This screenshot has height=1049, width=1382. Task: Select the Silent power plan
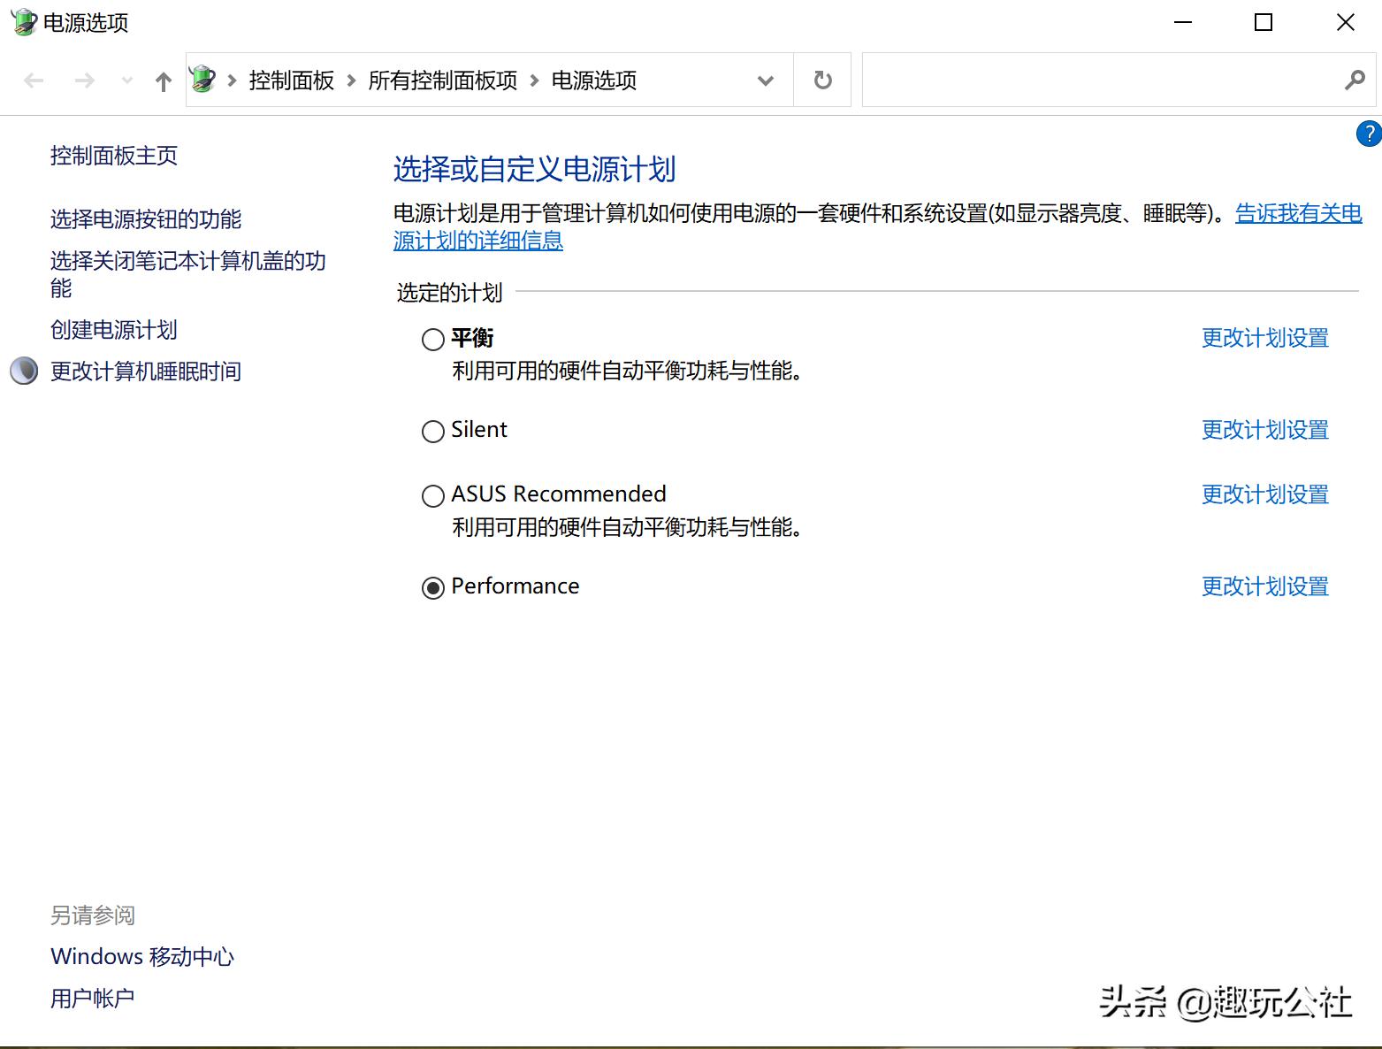432,432
